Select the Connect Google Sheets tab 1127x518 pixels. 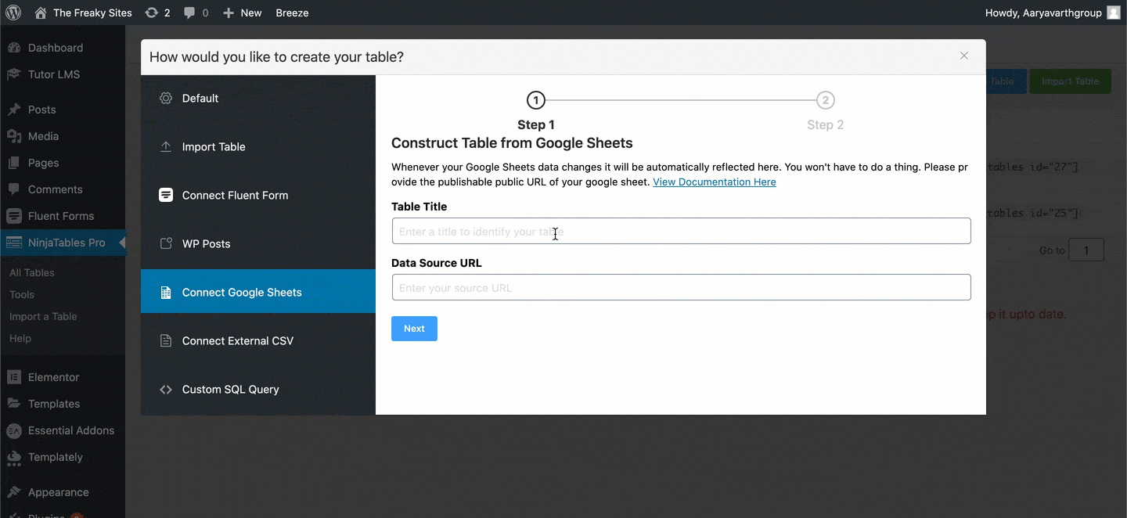(x=258, y=291)
